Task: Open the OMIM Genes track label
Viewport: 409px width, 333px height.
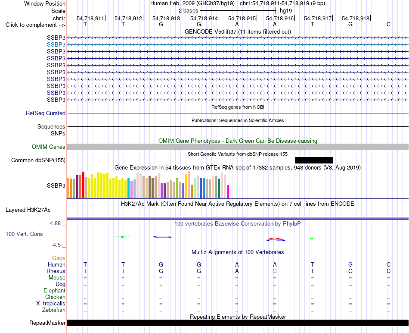Action: tap(49, 147)
